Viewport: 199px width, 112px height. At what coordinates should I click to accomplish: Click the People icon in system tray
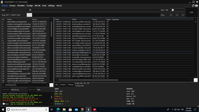(x=168, y=109)
